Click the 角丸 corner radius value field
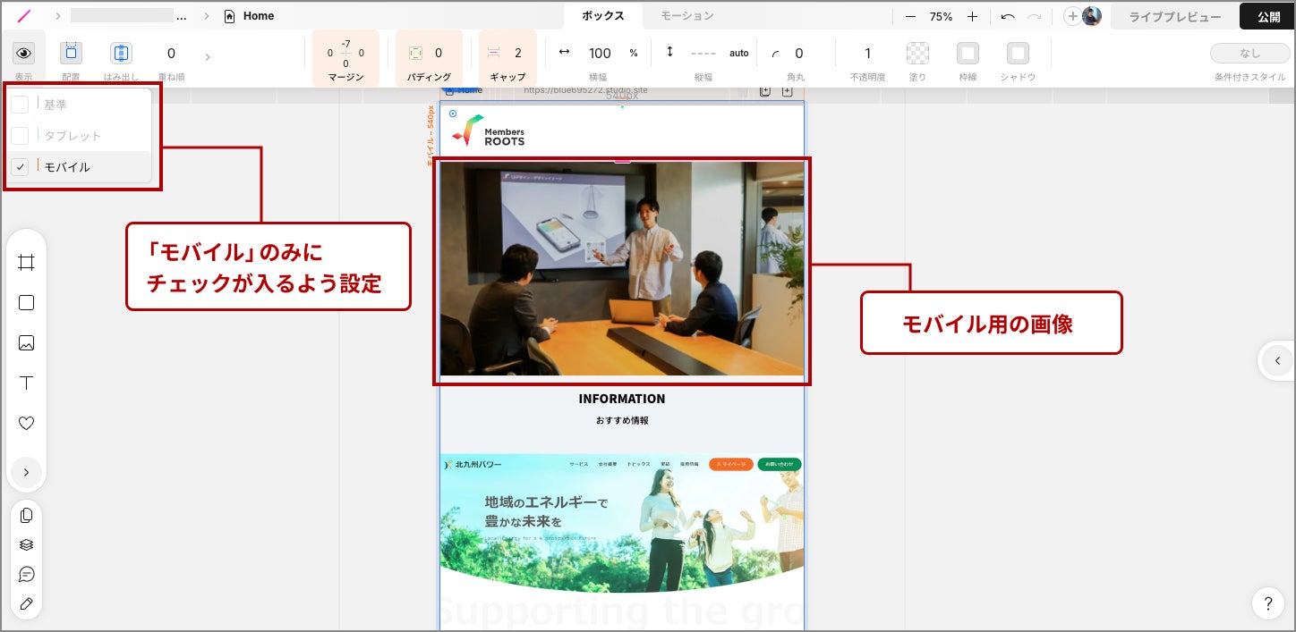1296x632 pixels. (798, 54)
